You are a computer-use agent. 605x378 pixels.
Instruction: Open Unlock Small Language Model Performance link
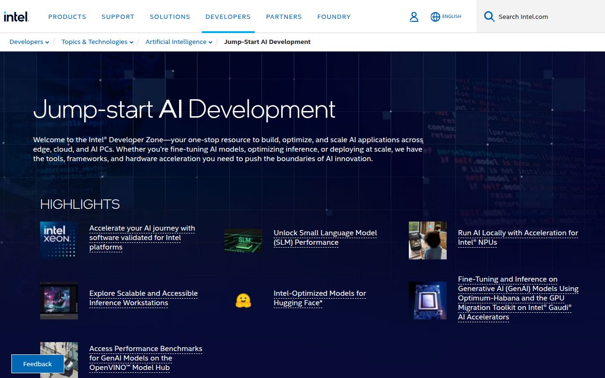coord(325,238)
